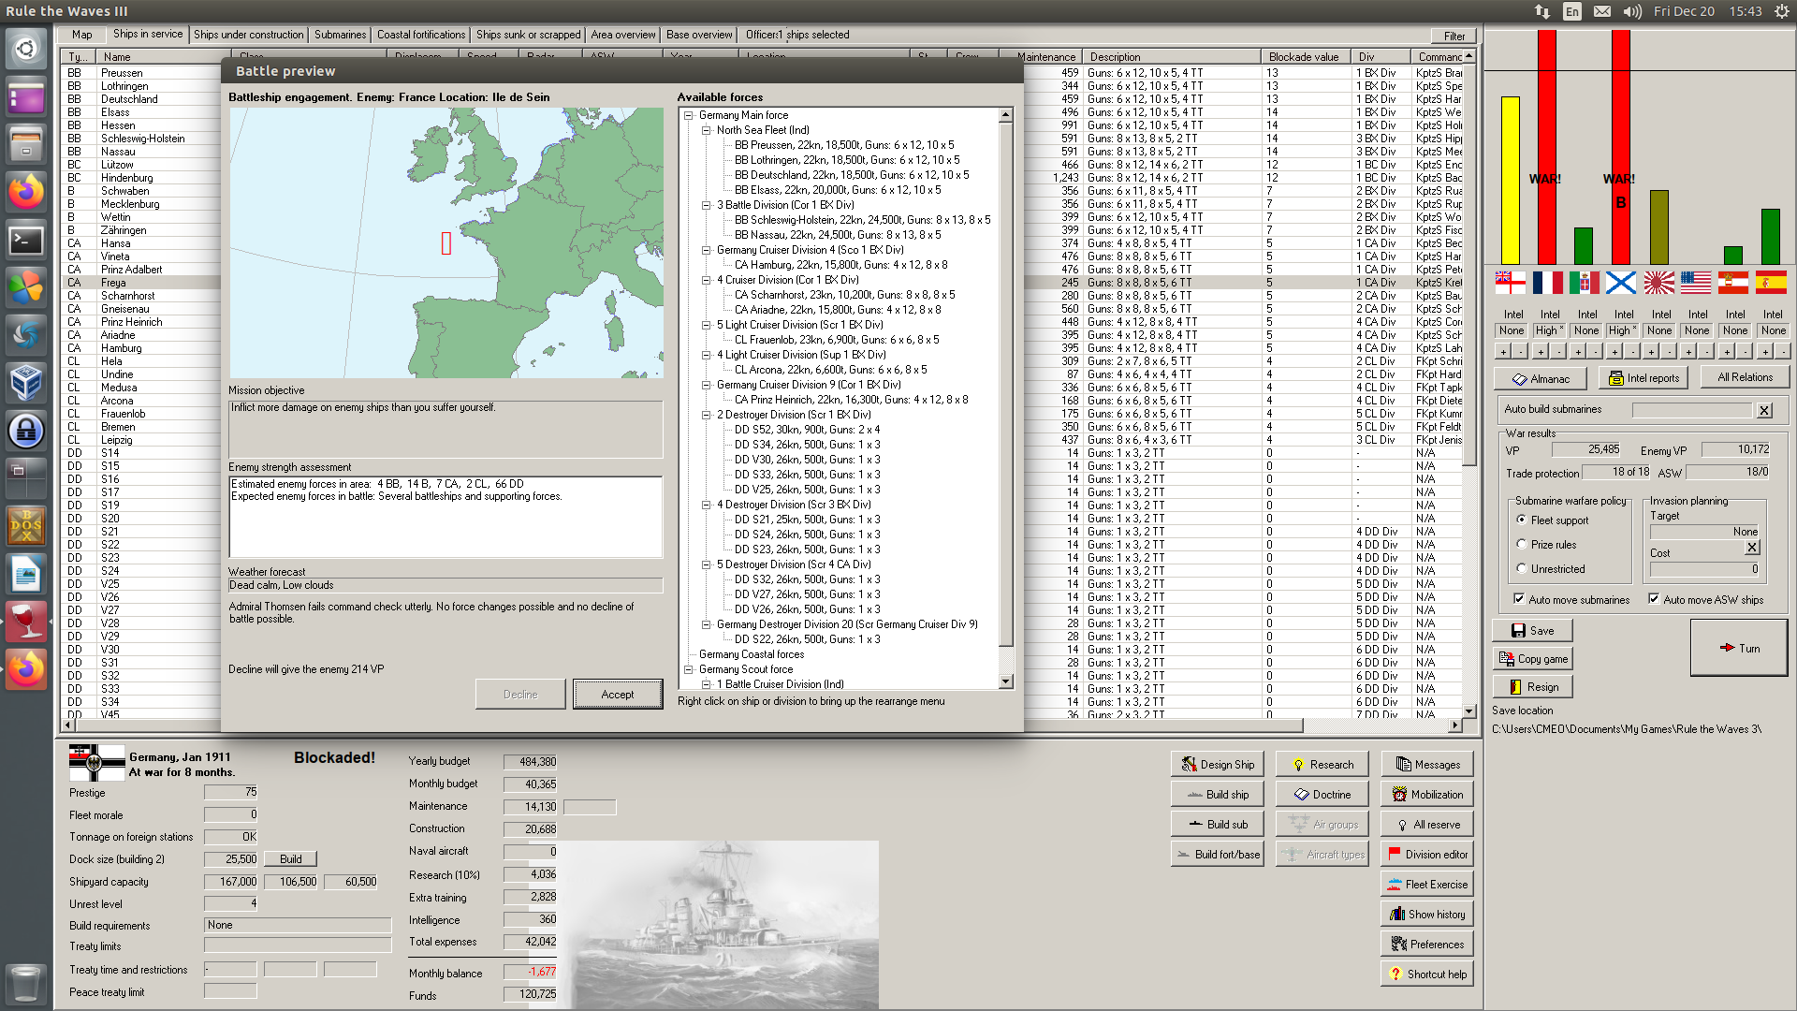Open the Almanac book button
This screenshot has width=1797, height=1011.
(1540, 378)
